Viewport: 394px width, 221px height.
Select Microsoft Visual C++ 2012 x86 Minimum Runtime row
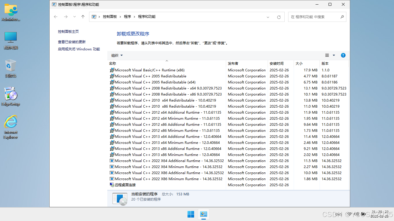tap(228, 131)
